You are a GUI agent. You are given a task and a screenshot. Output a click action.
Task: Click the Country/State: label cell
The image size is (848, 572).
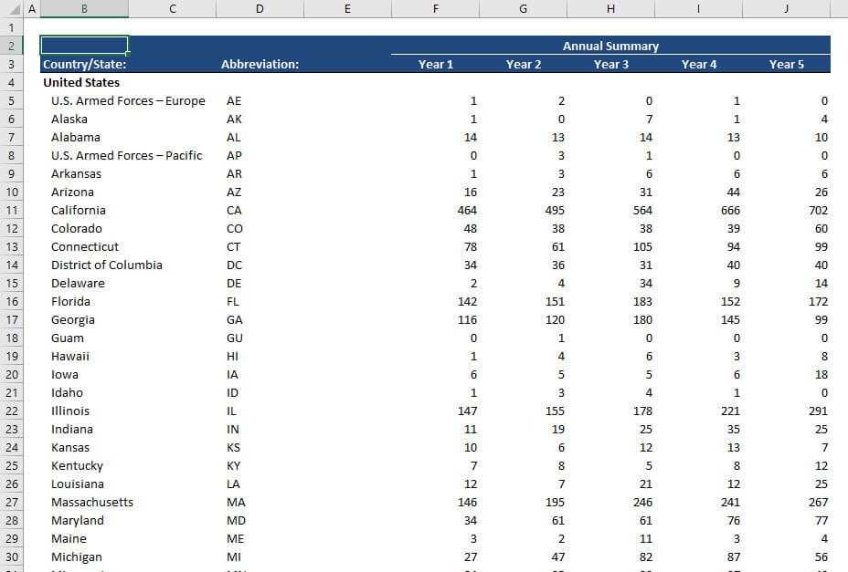[82, 64]
